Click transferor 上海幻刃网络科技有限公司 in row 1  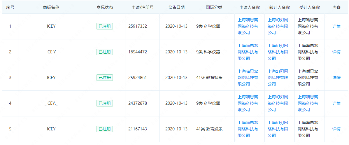[278, 26]
